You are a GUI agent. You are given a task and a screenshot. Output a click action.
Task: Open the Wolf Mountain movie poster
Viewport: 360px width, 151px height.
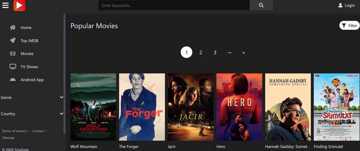pos(93,107)
